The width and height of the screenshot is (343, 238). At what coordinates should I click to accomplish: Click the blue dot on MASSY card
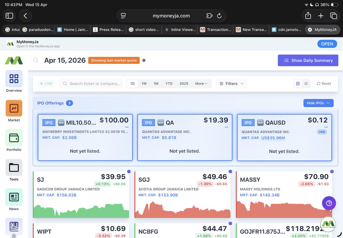(332, 172)
